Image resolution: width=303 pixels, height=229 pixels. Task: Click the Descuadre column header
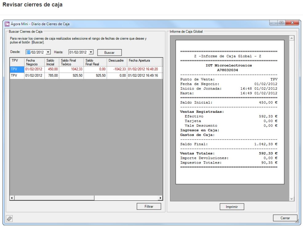117,62
